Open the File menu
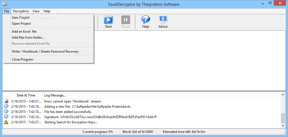Viewport: 288px width, 137px height. tap(7, 11)
